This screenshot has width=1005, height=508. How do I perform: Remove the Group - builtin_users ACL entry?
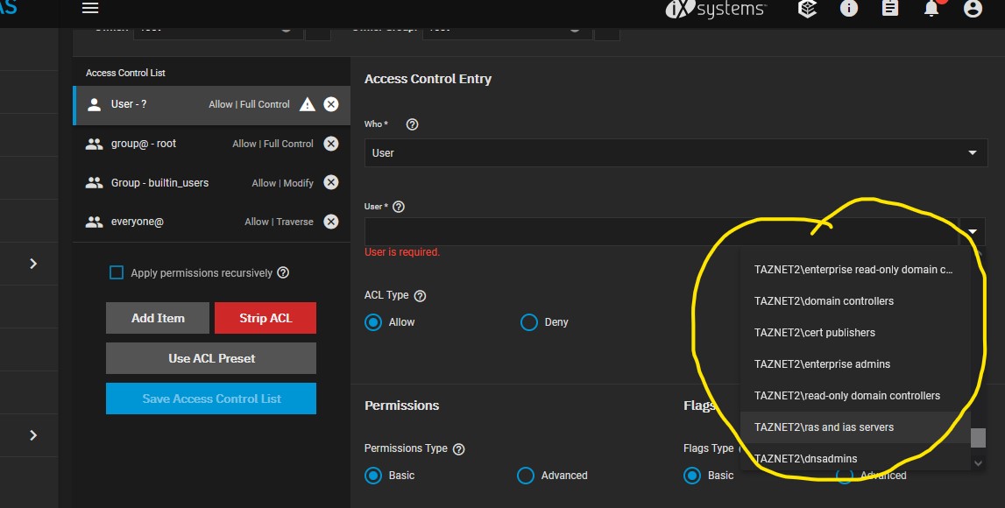(330, 182)
